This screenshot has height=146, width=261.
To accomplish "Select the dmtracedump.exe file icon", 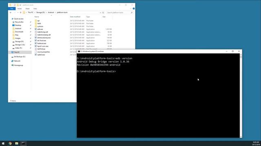I will tap(35, 38).
